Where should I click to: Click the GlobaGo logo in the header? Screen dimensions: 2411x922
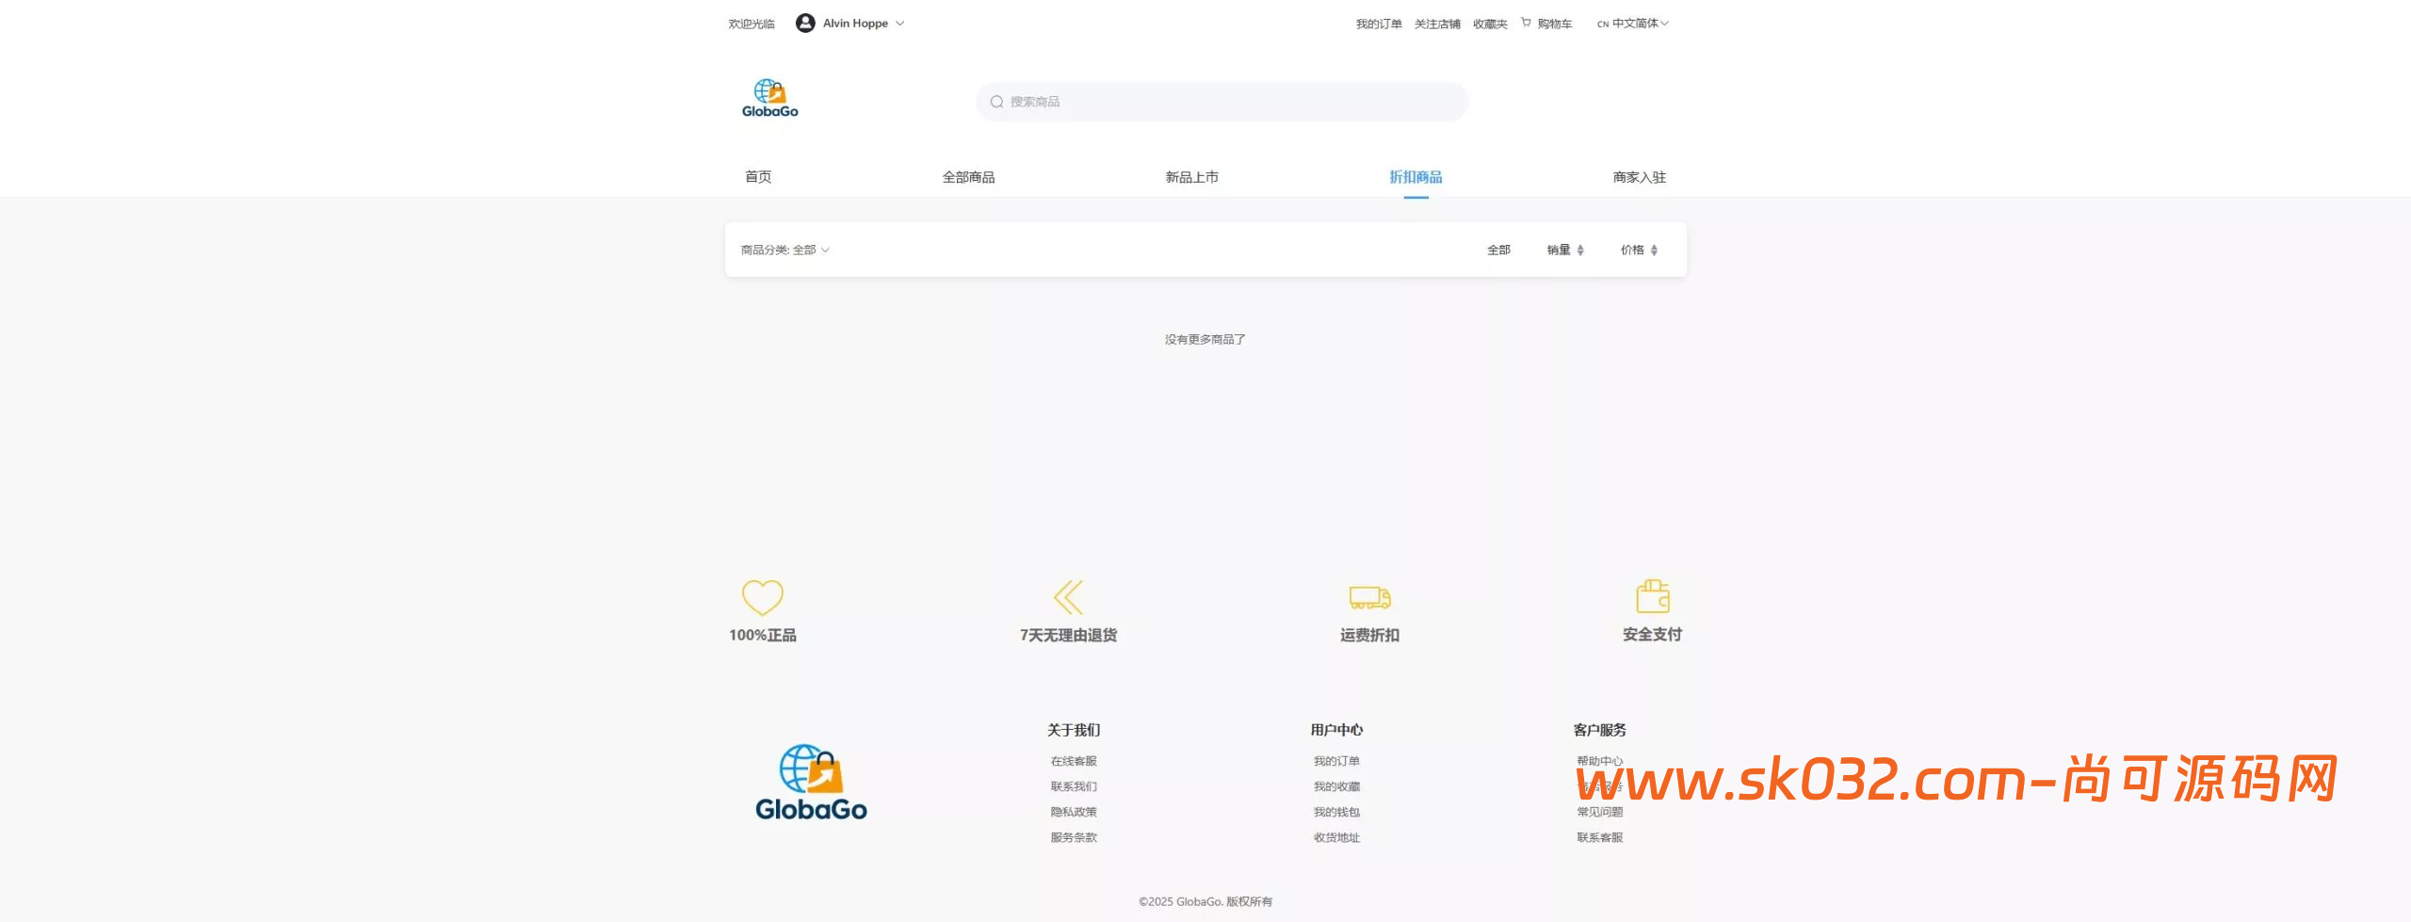point(769,98)
